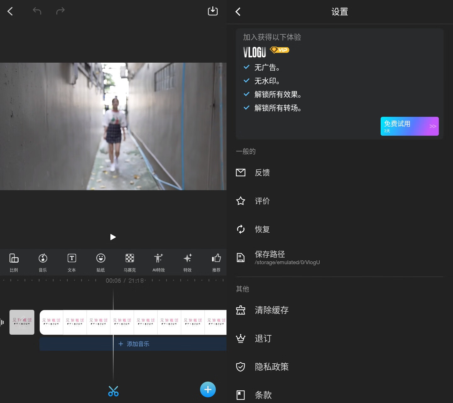Select the 马赛克 mosaic tool

130,262
